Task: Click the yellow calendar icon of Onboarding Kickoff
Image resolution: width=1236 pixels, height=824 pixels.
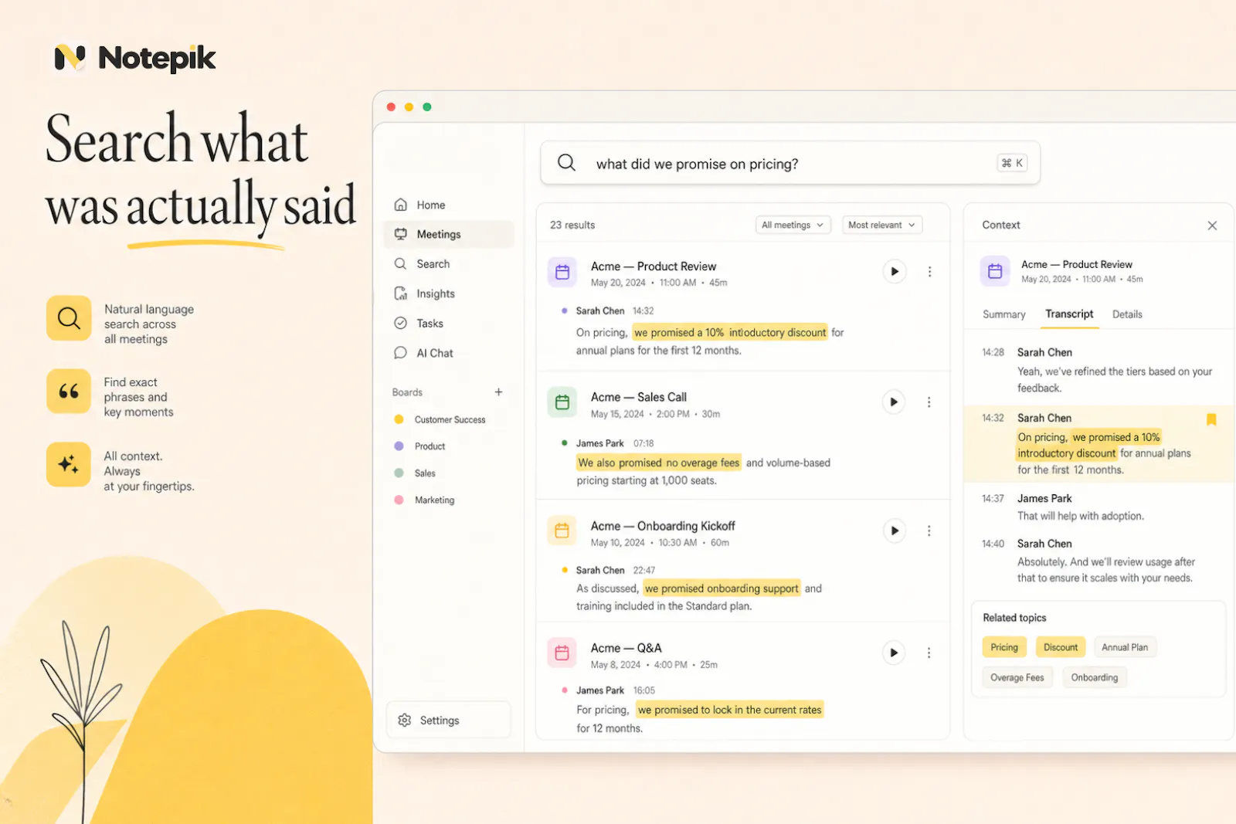Action: coord(562,531)
